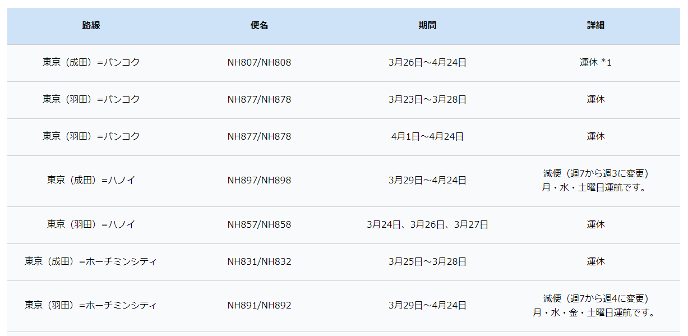This screenshot has width=688, height=336.
Task: Select flight number NH831/NH832
Action: point(259,261)
